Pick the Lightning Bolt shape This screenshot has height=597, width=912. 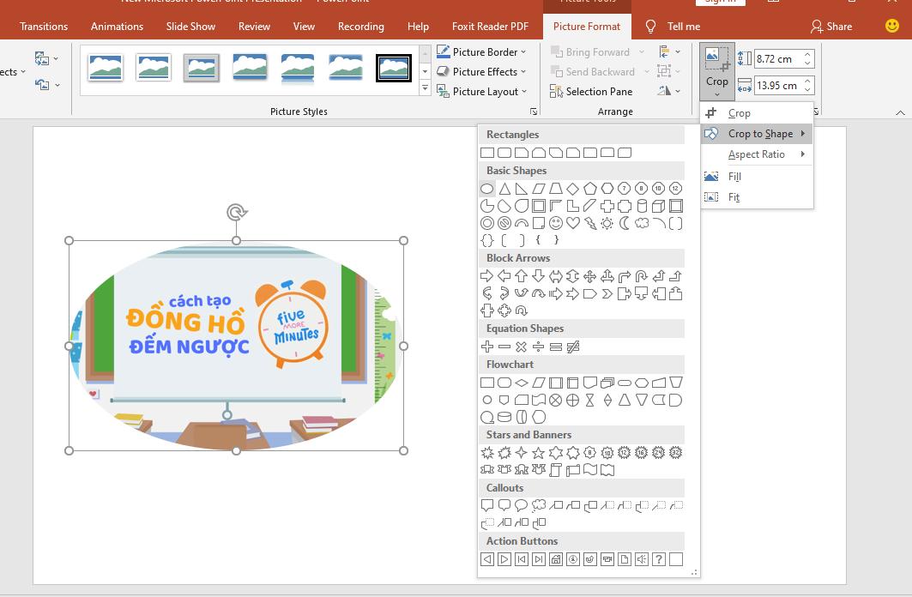point(589,224)
